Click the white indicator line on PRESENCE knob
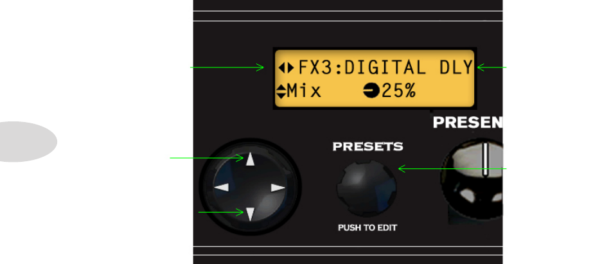 coord(485,159)
